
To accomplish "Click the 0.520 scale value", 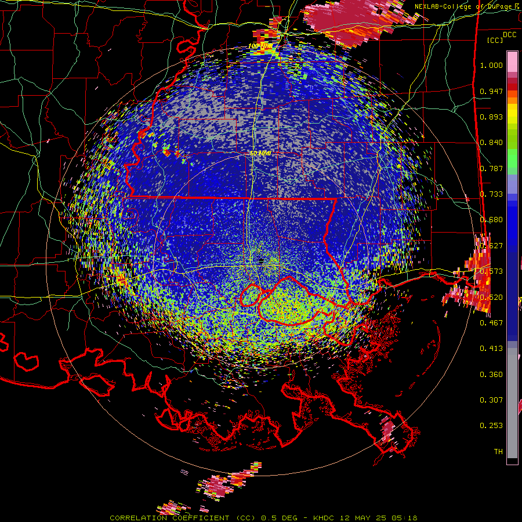I will [491, 298].
